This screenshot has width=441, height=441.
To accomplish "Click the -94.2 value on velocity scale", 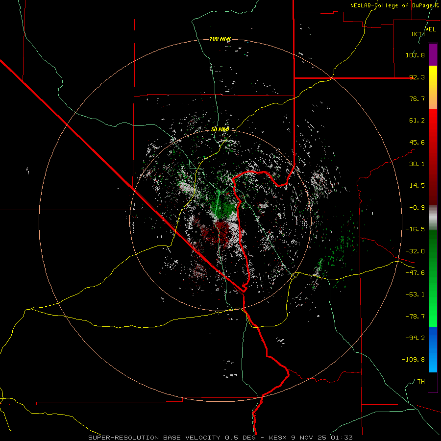I will coord(415,338).
